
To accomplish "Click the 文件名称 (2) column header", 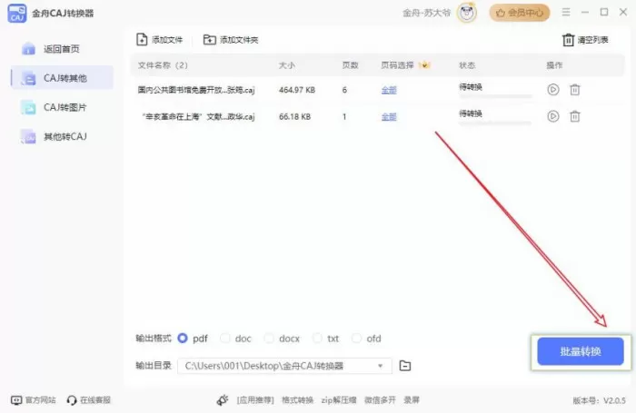I will [163, 65].
